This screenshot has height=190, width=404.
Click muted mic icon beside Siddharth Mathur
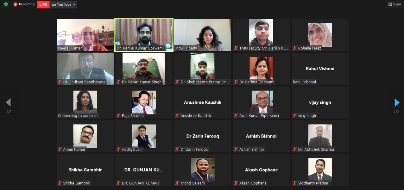click(x=295, y=183)
